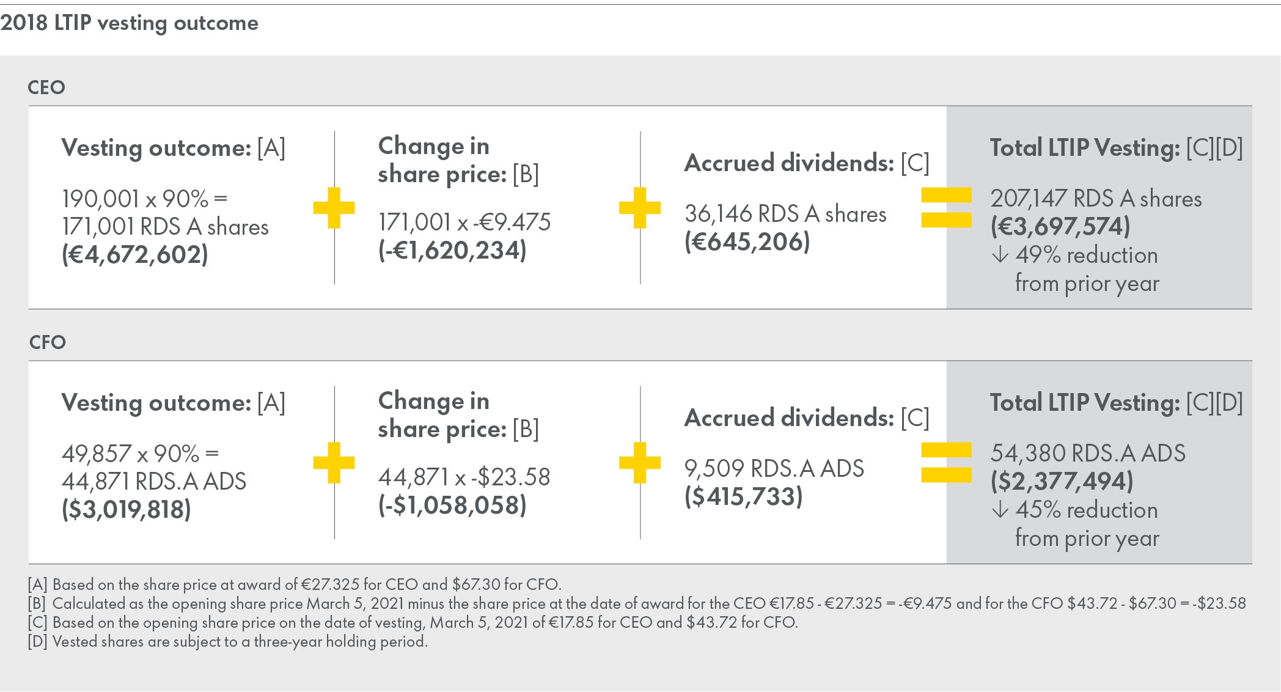The height and width of the screenshot is (692, 1281).
Task: Click the CEO share price change -€1,620,234
Action: pos(452,250)
